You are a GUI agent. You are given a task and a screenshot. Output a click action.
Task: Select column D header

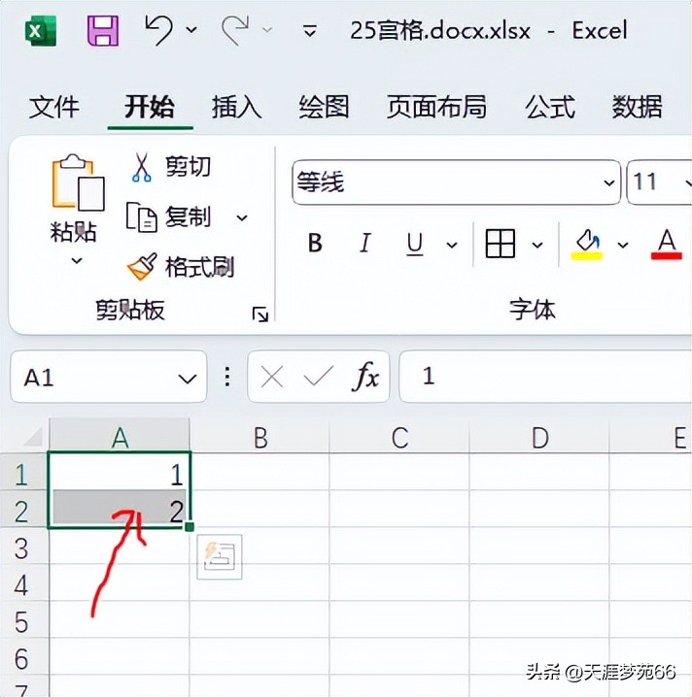click(539, 437)
